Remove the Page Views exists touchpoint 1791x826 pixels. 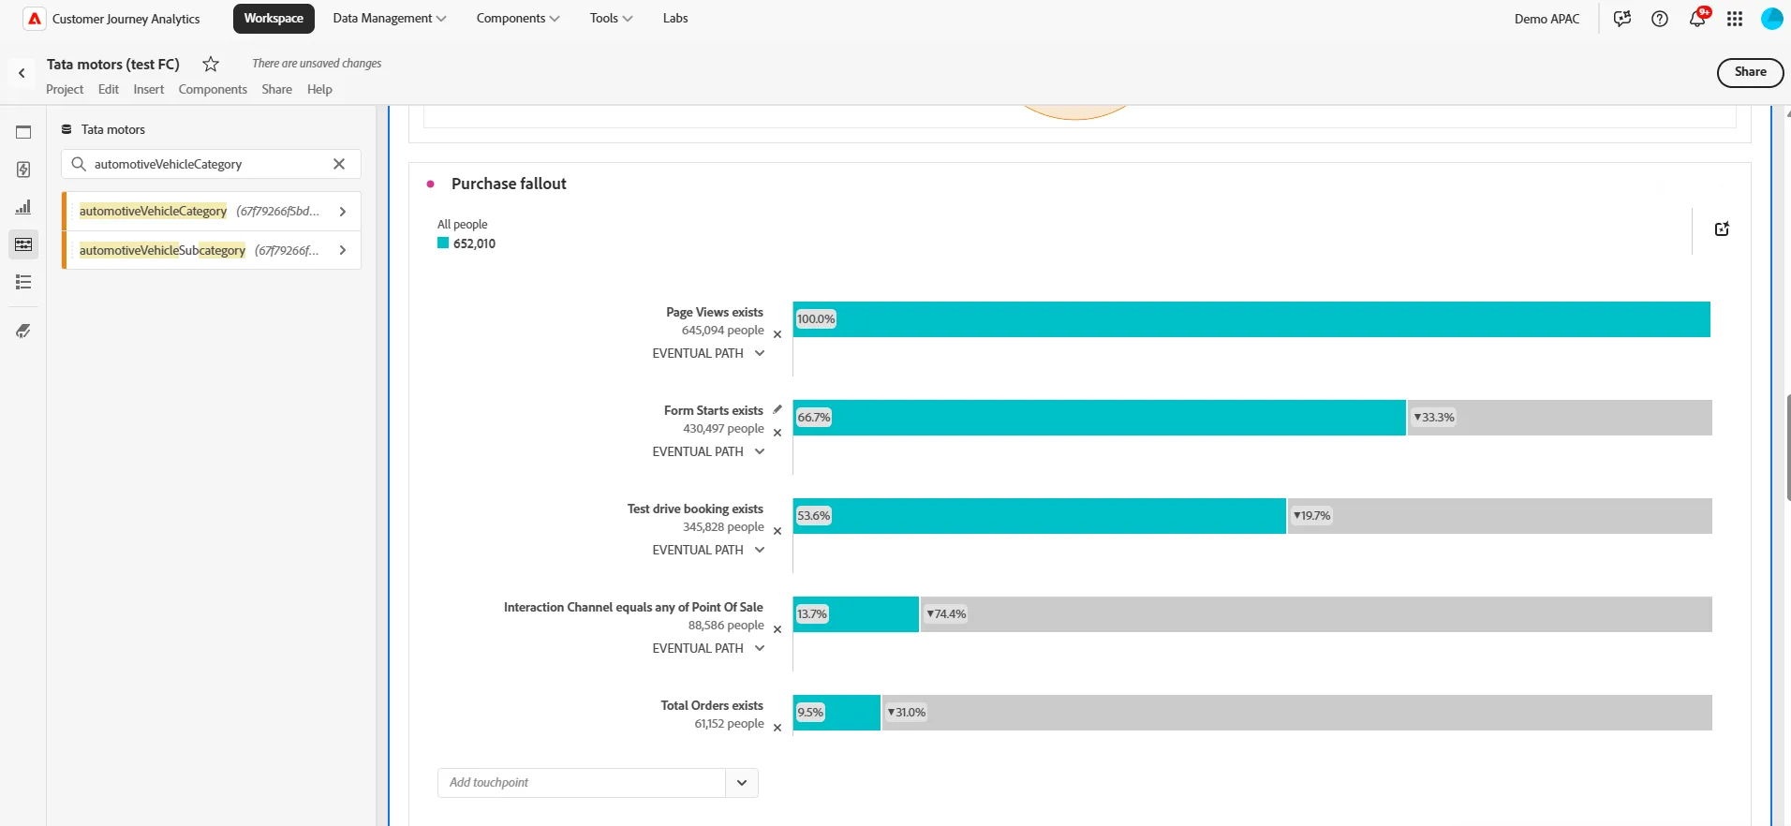[x=777, y=334]
